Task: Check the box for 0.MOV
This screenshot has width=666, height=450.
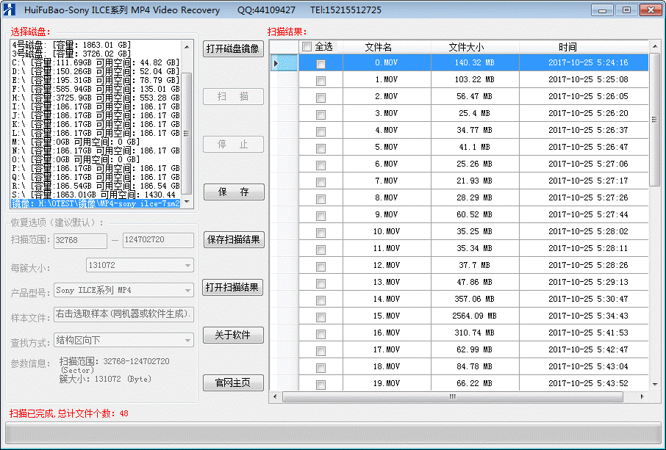Action: pyautogui.click(x=321, y=64)
